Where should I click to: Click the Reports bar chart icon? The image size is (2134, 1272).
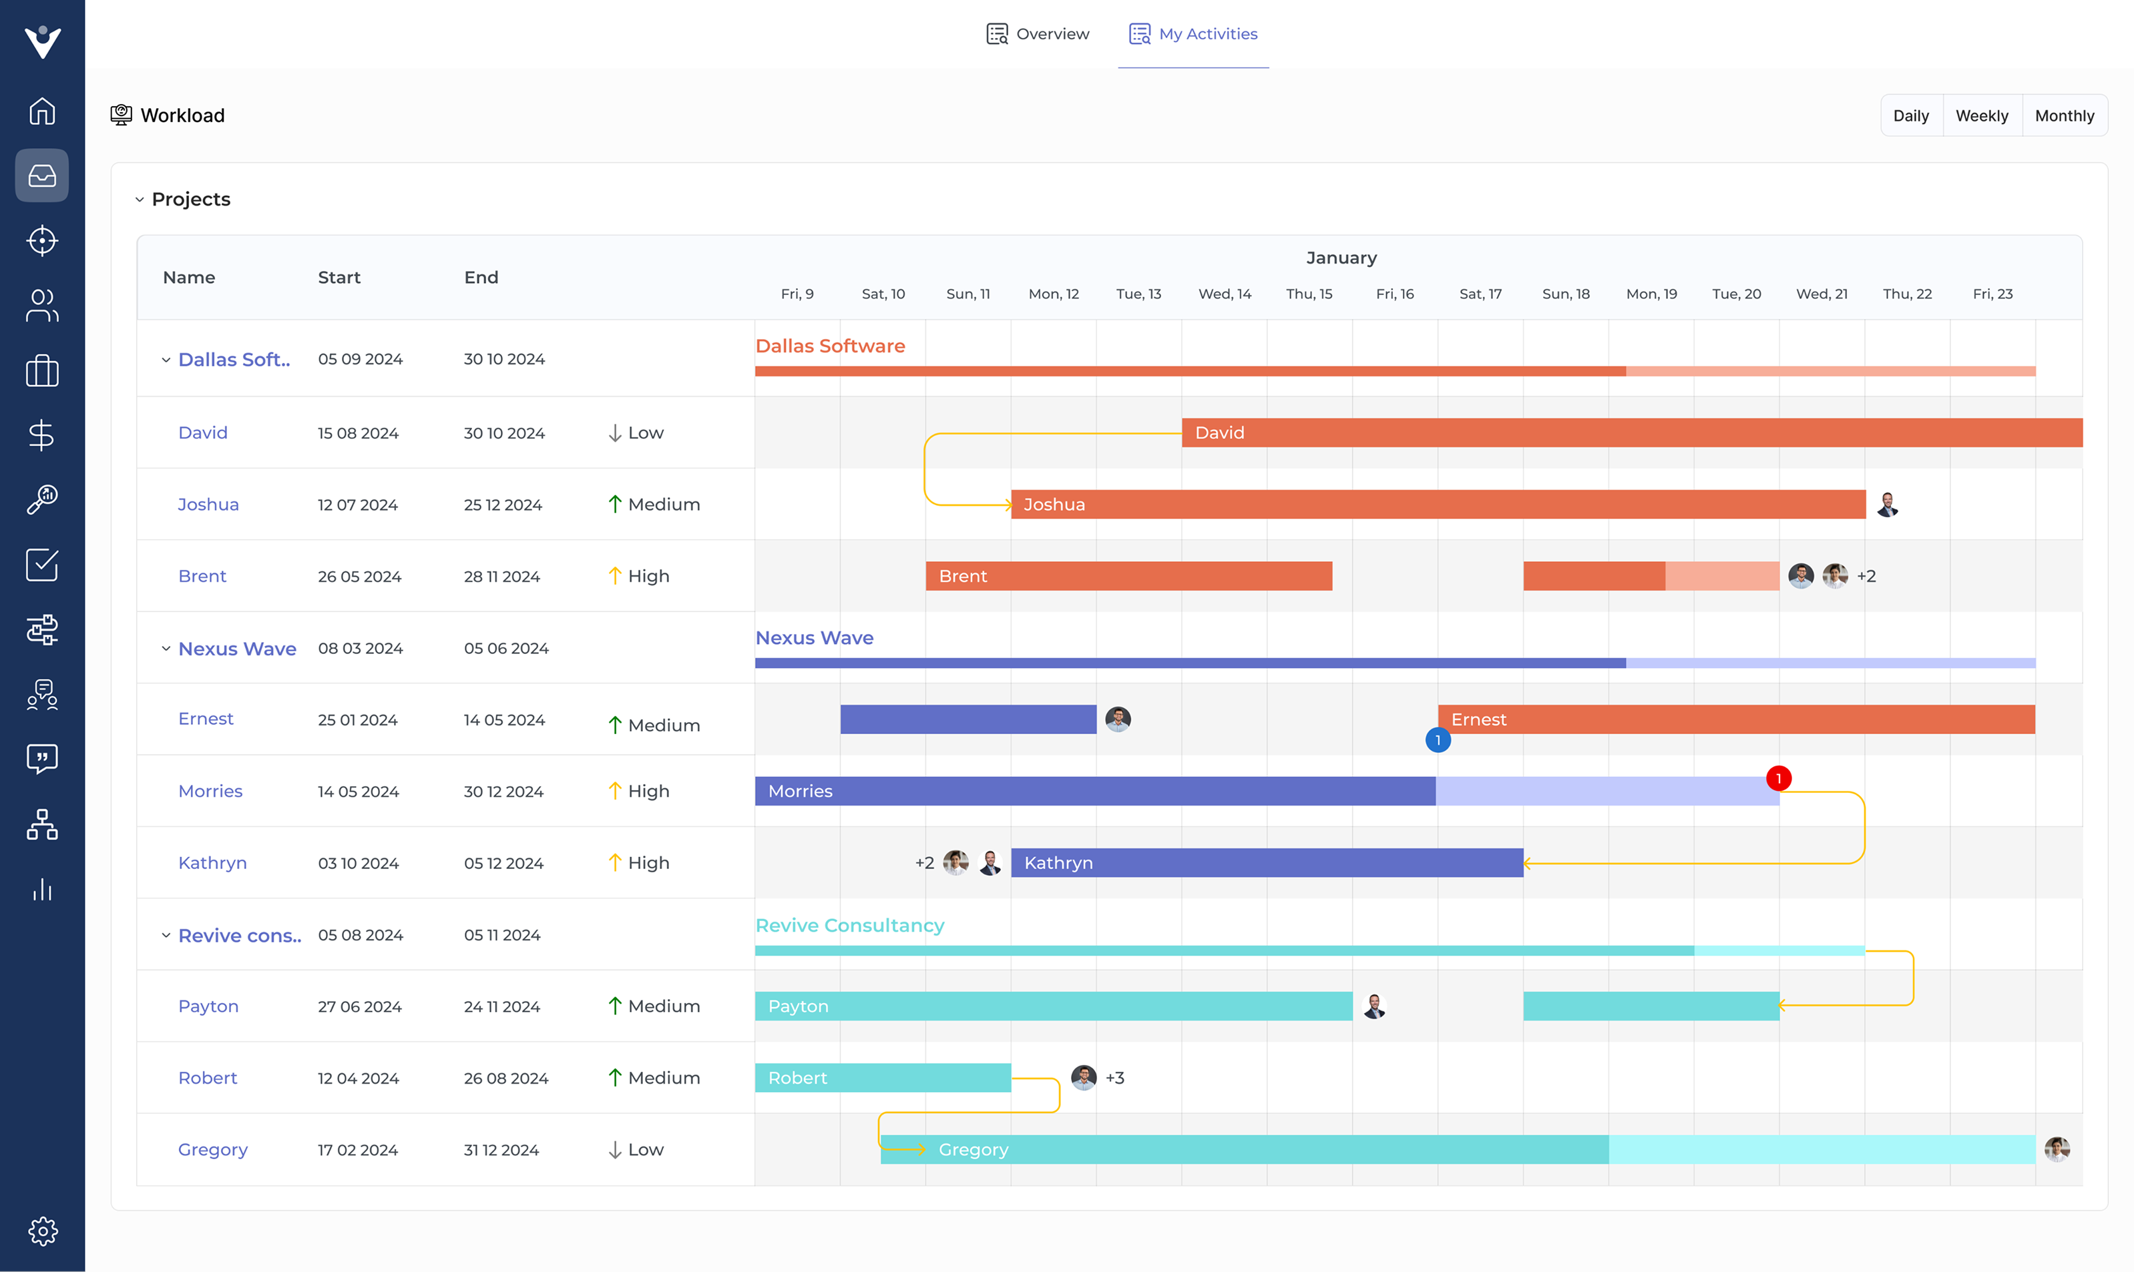pos(41,890)
